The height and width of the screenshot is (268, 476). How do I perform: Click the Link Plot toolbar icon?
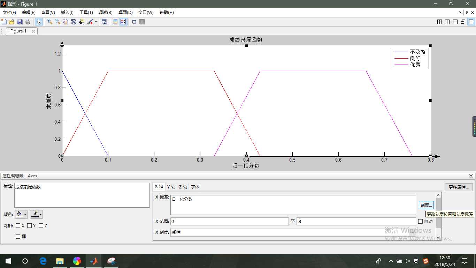[x=104, y=22]
